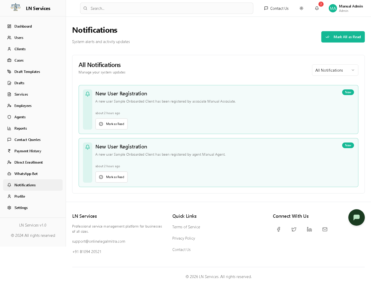Click the Users icon in sidebar
Image resolution: width=371 pixels, height=294 pixels.
click(9, 38)
